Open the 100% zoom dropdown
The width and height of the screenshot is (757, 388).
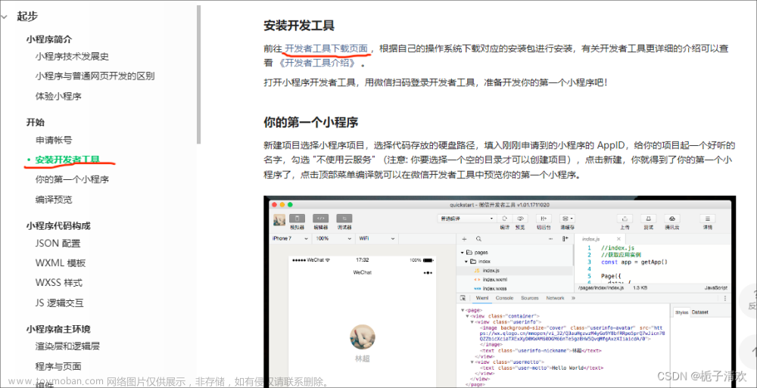(x=333, y=238)
